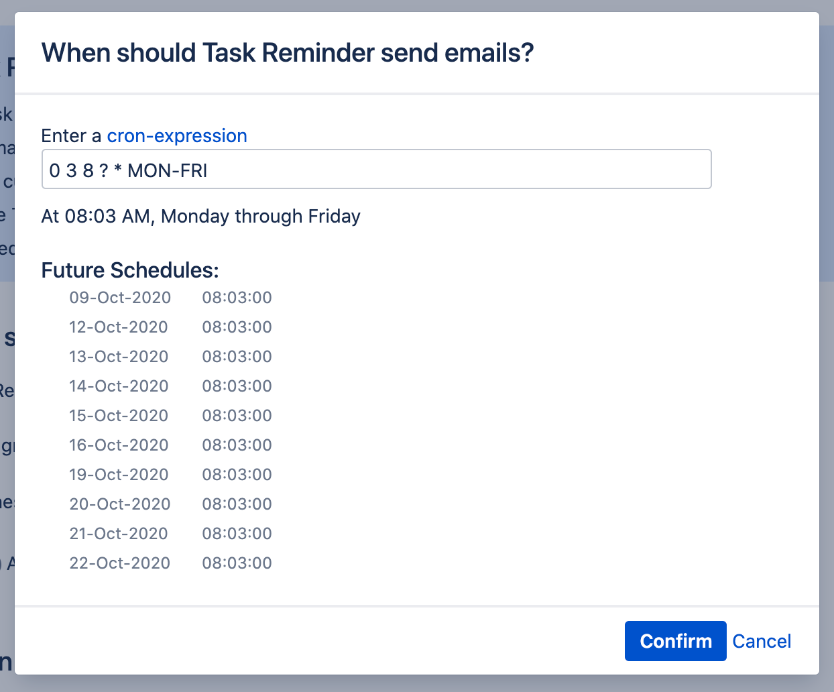Image resolution: width=834 pixels, height=692 pixels.
Task: Click the dialog title about Task Reminder emails
Action: 288,53
